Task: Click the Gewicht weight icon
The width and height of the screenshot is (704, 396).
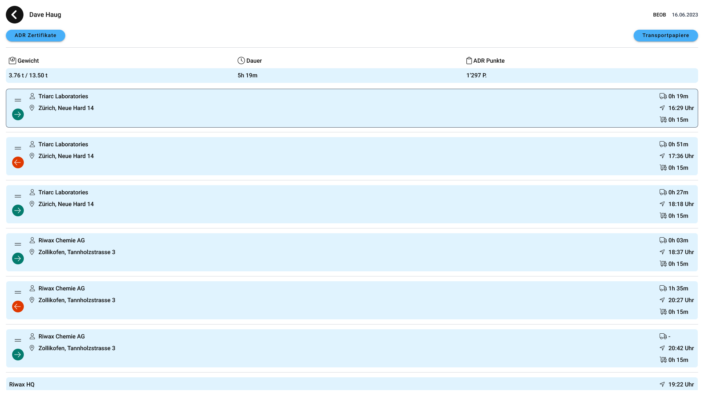Action: 12,60
